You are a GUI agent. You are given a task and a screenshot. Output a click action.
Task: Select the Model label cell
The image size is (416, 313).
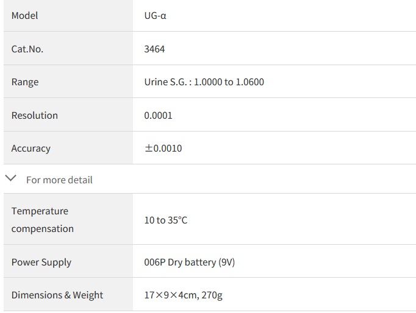25,16
